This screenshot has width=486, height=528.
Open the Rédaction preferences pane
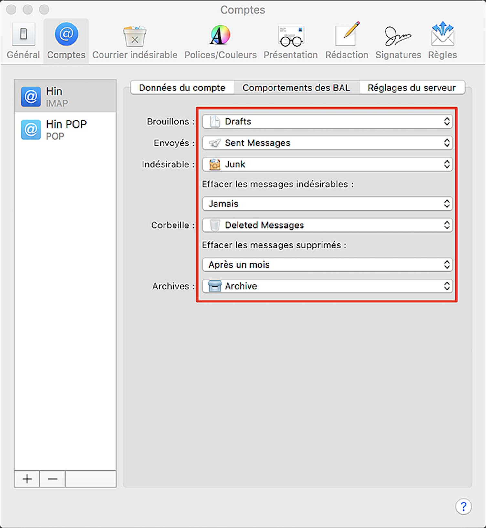click(x=347, y=41)
